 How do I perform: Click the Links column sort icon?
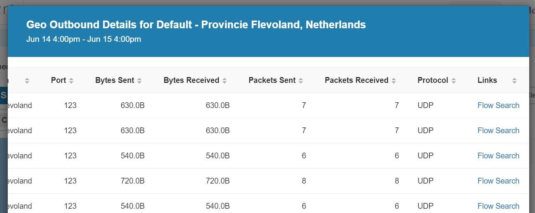514,81
